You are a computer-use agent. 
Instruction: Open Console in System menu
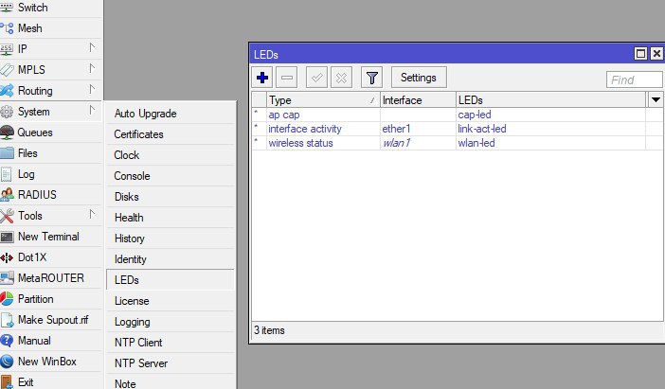171,176
